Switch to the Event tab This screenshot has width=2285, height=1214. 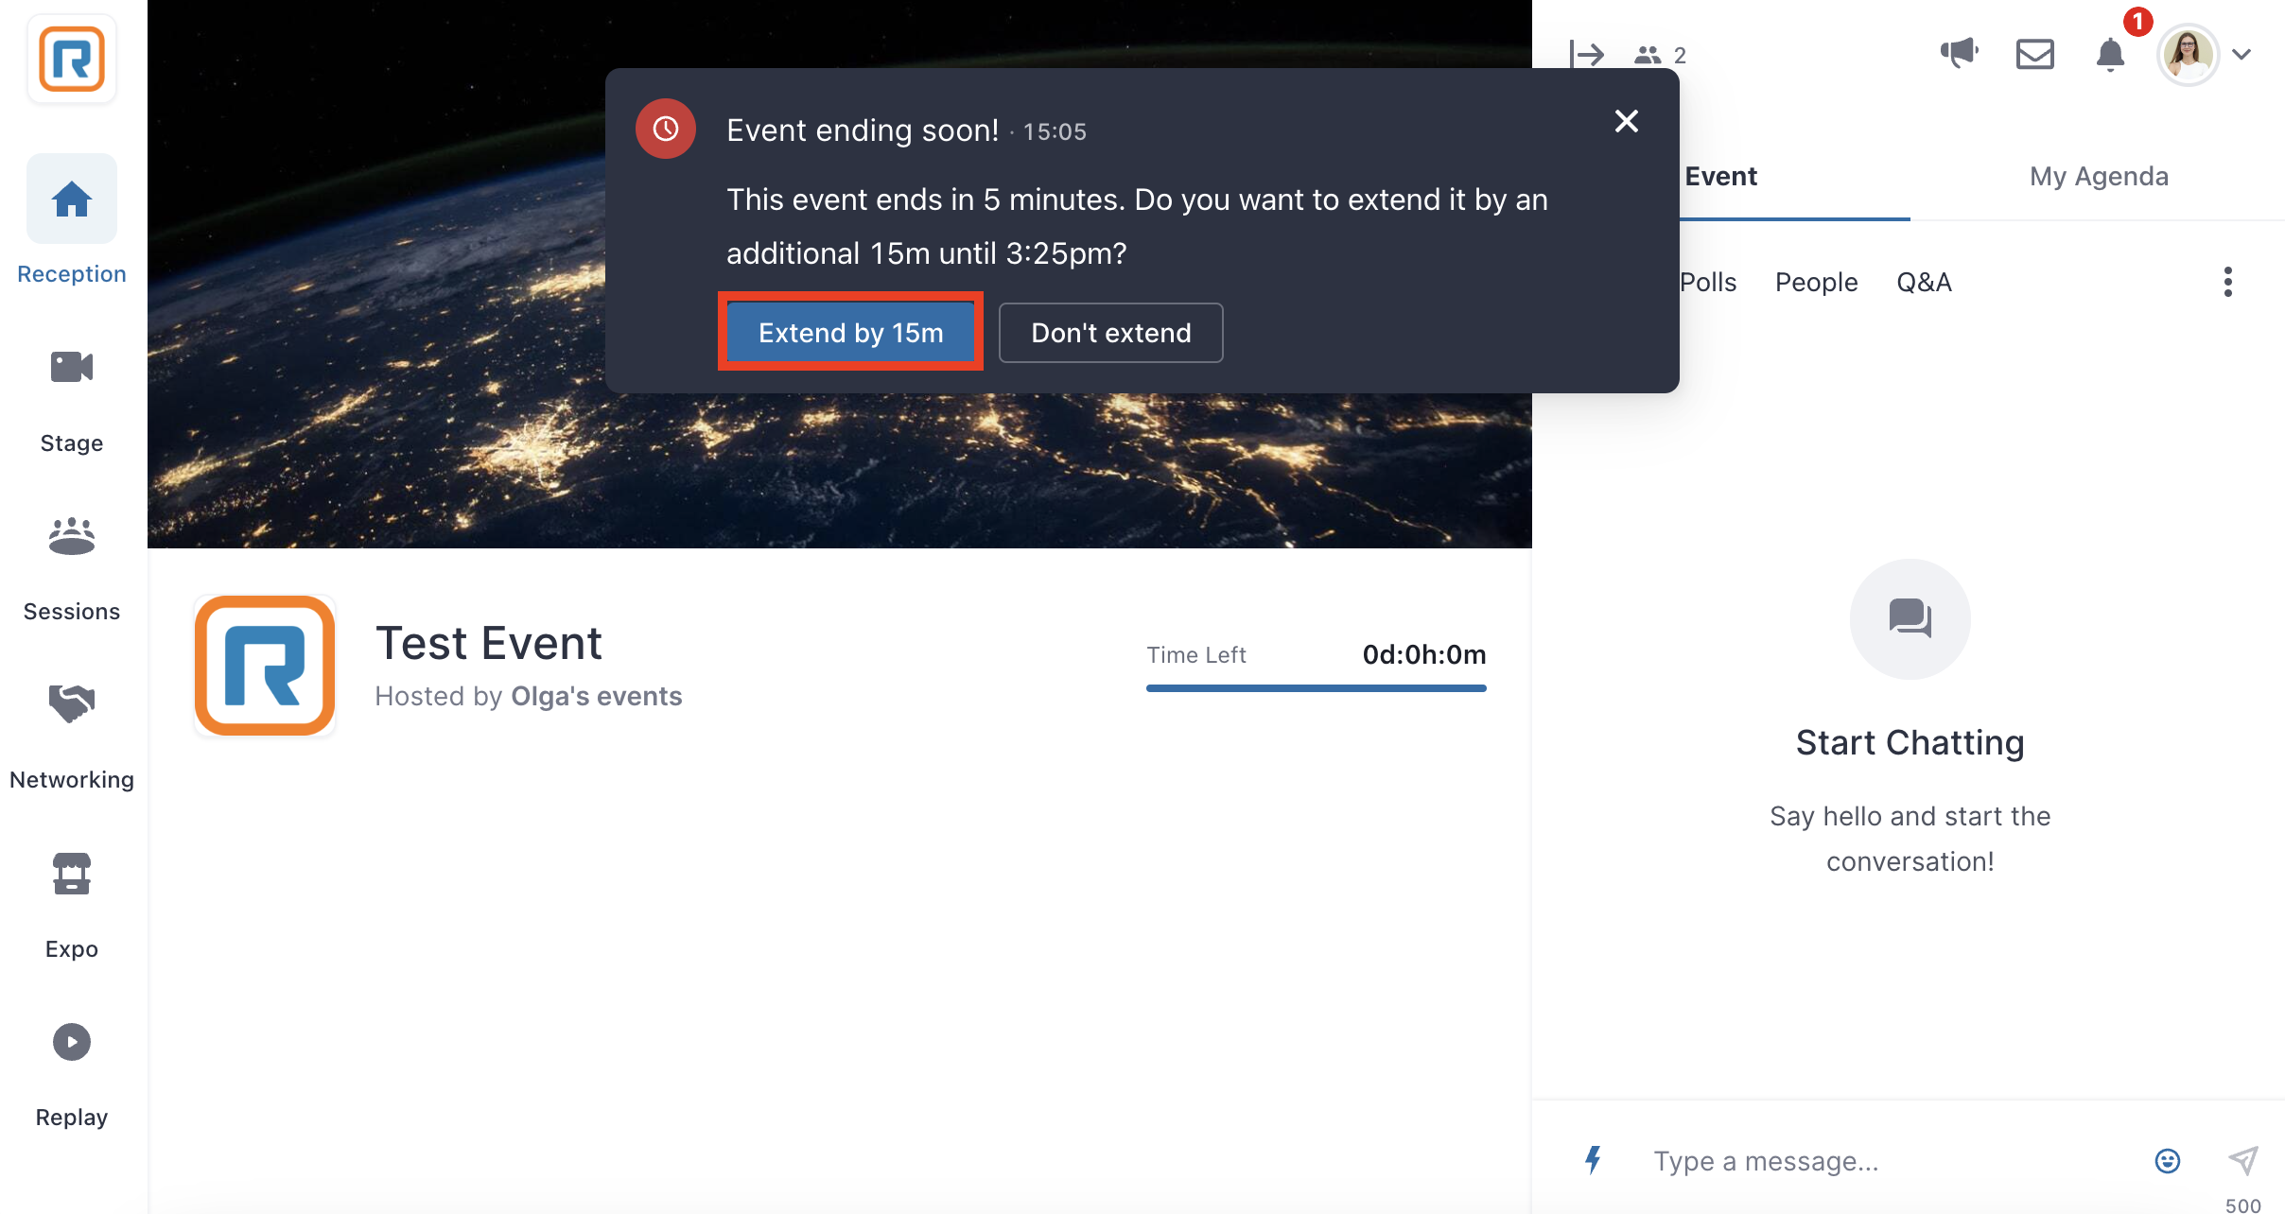[x=1721, y=176]
